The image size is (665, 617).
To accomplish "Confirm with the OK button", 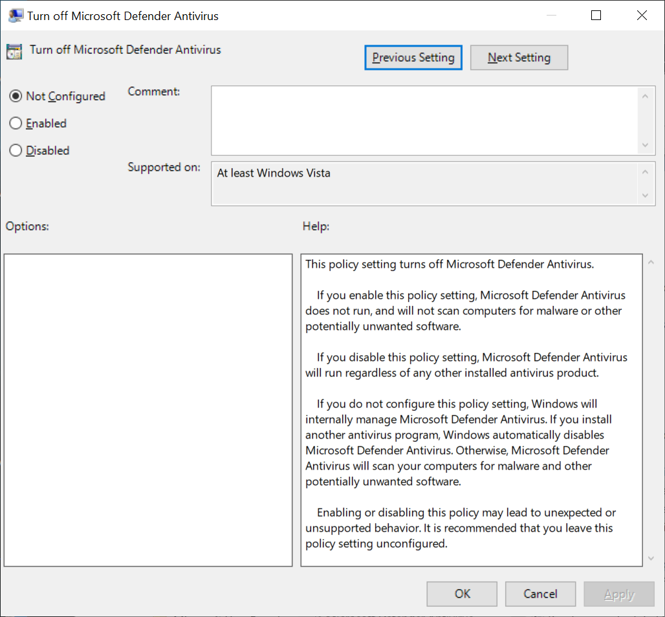I will 462,594.
